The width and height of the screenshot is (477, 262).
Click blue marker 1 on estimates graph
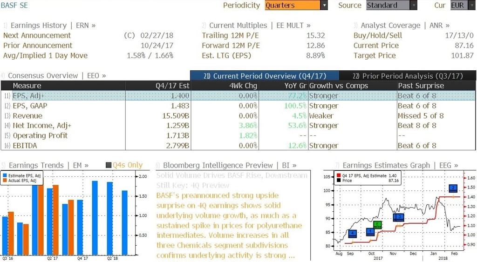coord(370,232)
